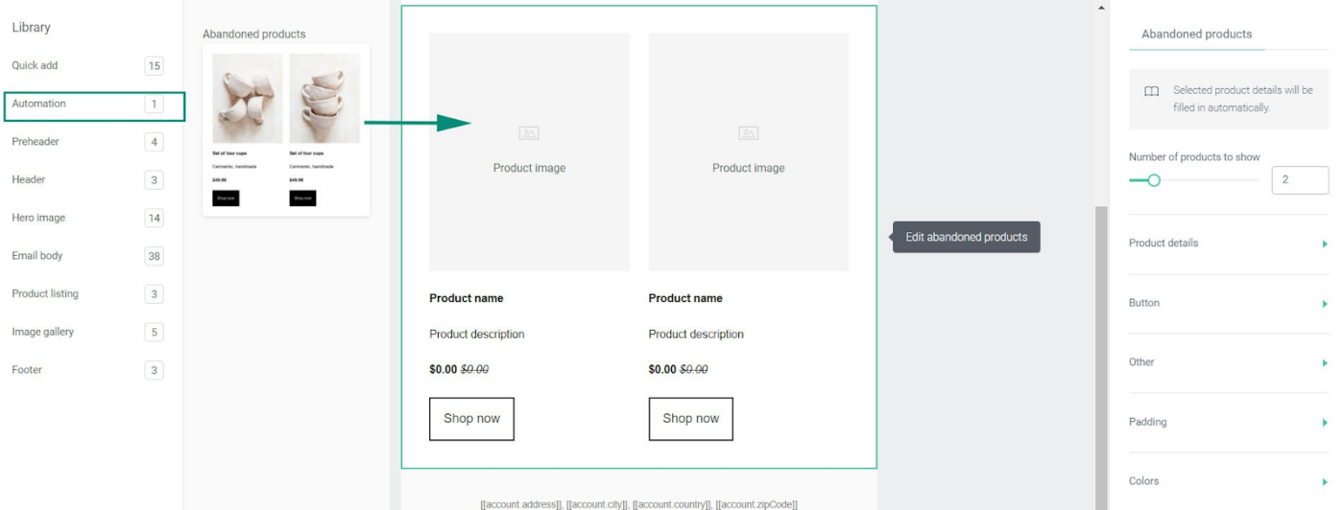Click the left Shop now button
1344x510 pixels.
pos(471,419)
